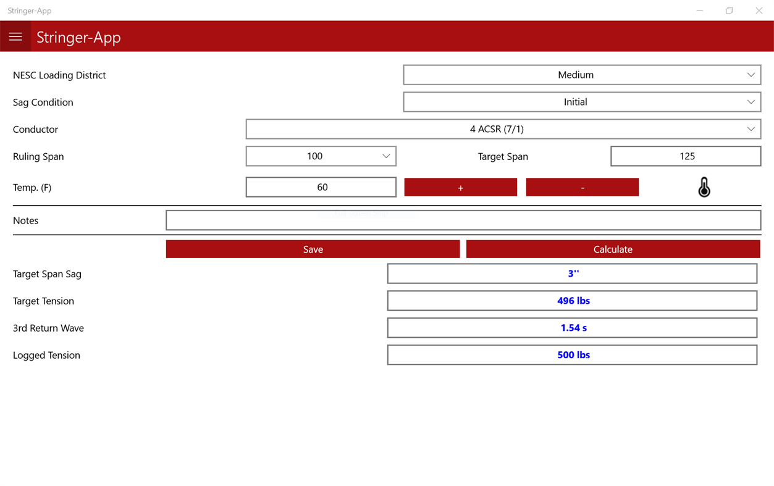
Task: Click the Ruling Span dropdown arrow
Action: (x=387, y=156)
